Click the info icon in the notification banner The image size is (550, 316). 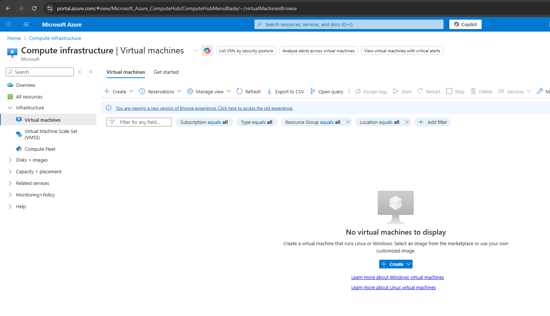pos(108,108)
